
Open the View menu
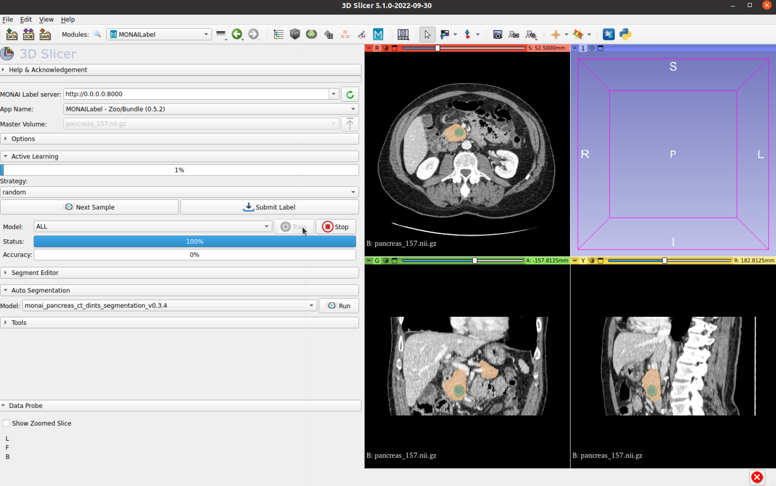click(46, 19)
